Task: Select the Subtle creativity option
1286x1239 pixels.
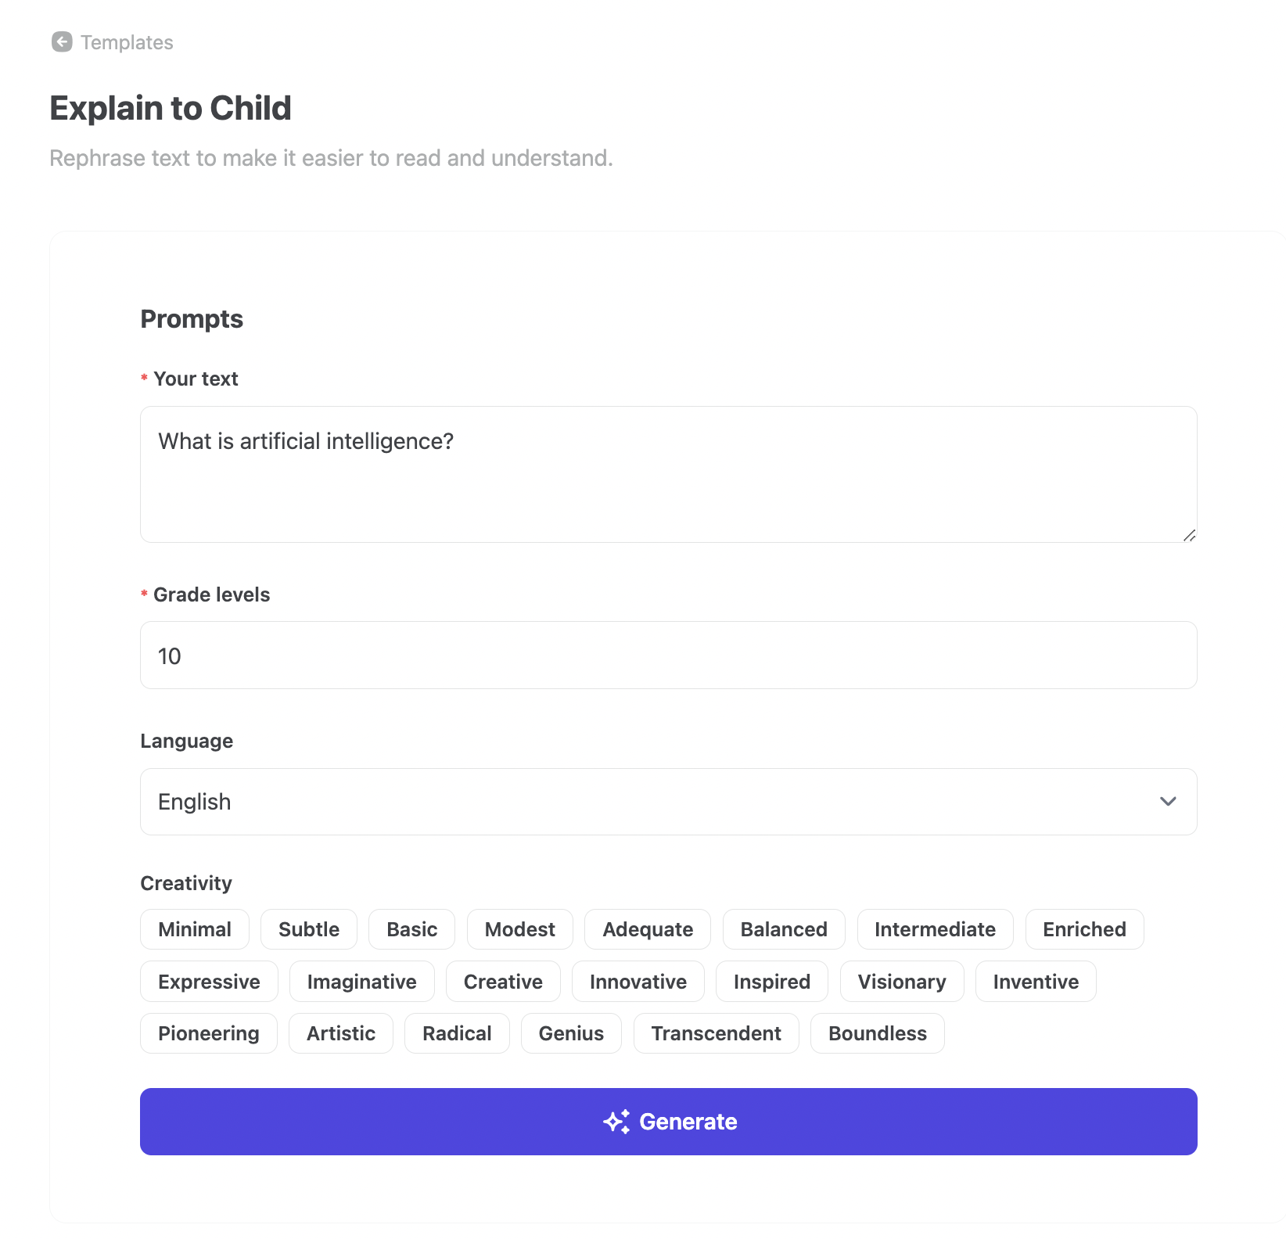Action: coord(308,929)
